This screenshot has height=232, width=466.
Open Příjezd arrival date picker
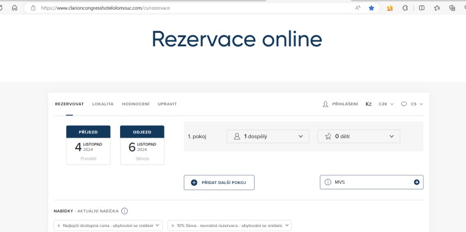[88, 145]
